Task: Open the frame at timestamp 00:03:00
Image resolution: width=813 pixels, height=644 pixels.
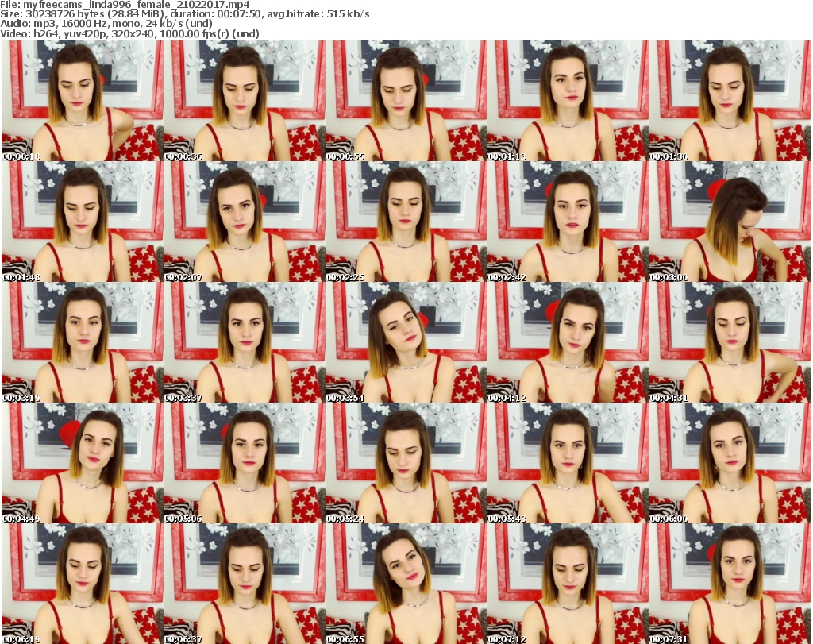Action: click(x=730, y=222)
